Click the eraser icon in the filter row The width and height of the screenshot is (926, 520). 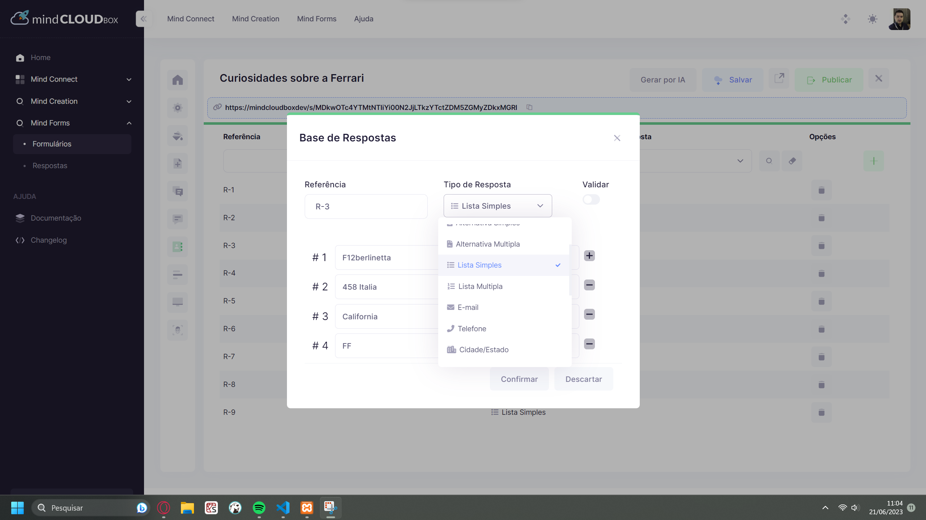(x=792, y=161)
